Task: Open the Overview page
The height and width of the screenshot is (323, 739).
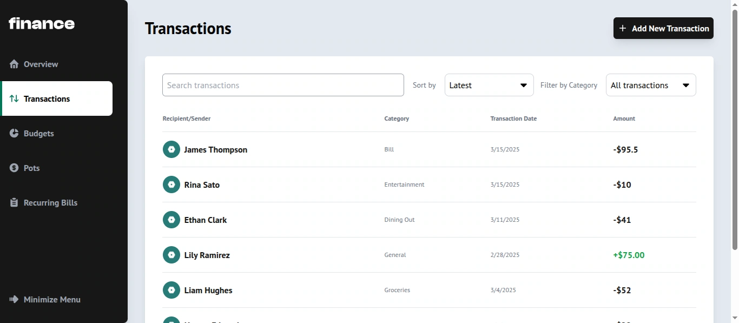Action: [57, 64]
